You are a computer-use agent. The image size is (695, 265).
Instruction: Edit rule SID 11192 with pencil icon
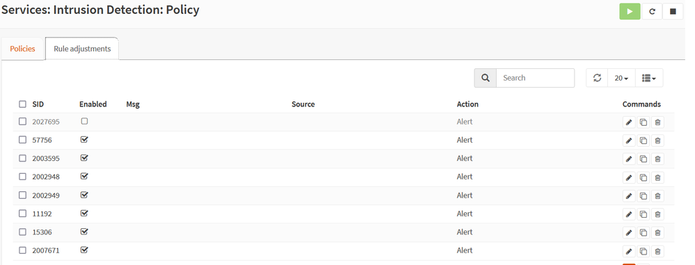[x=628, y=214]
